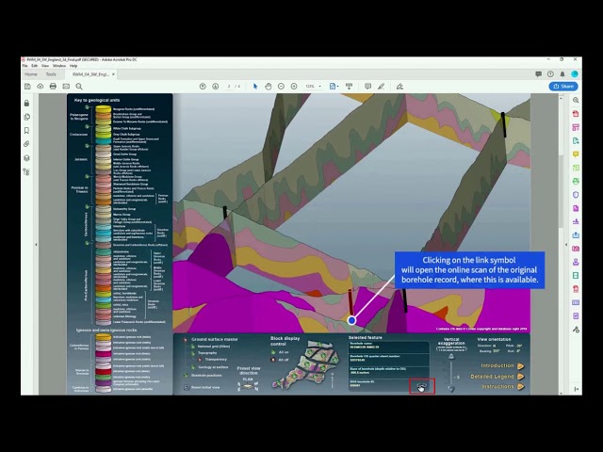Image resolution: width=603 pixels, height=452 pixels.
Task: Click the email envelope icon
Action: click(66, 87)
